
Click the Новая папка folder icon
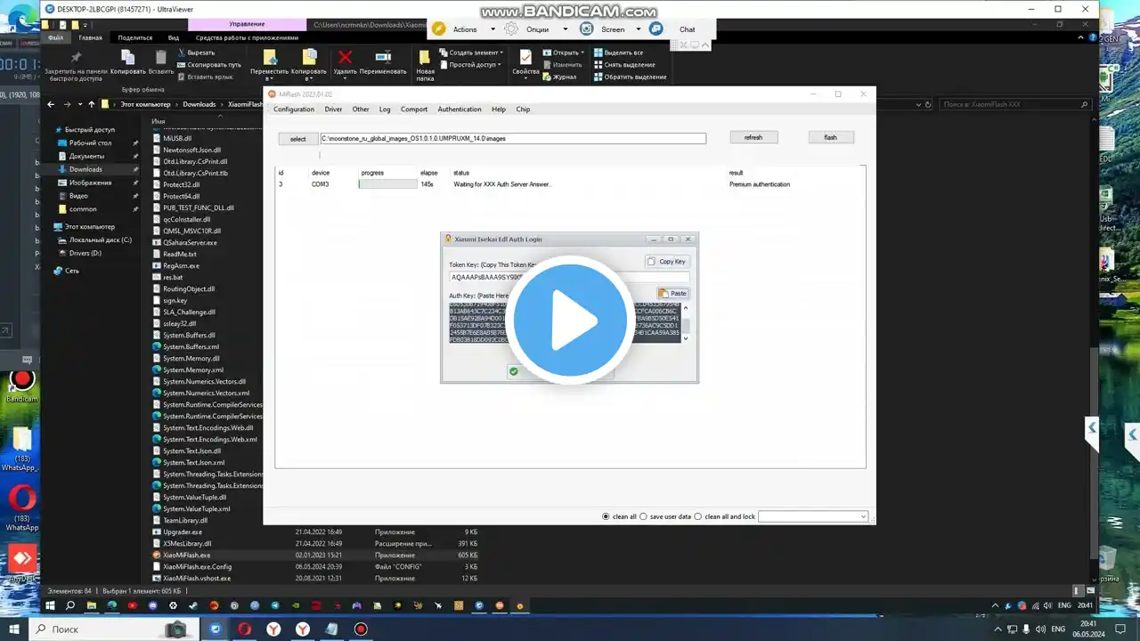pyautogui.click(x=426, y=58)
